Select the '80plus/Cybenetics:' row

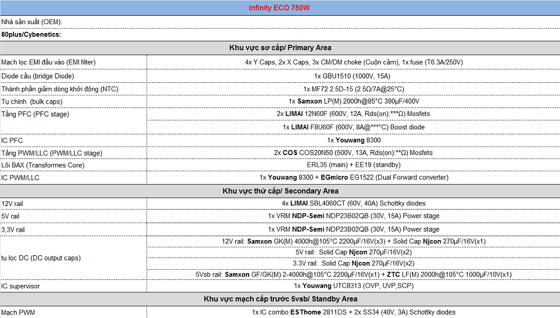[280, 35]
